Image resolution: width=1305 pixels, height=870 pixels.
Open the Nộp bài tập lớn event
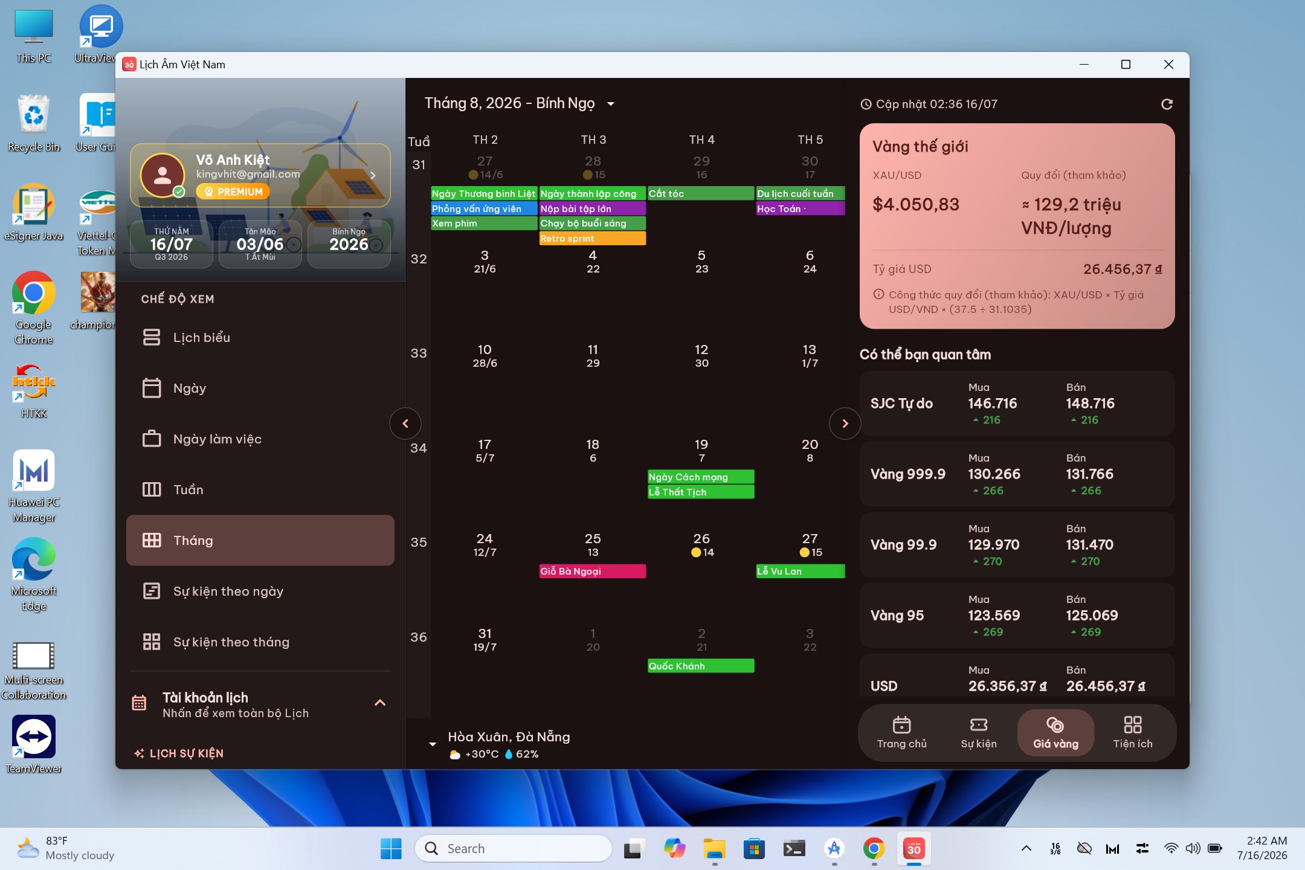(x=593, y=208)
